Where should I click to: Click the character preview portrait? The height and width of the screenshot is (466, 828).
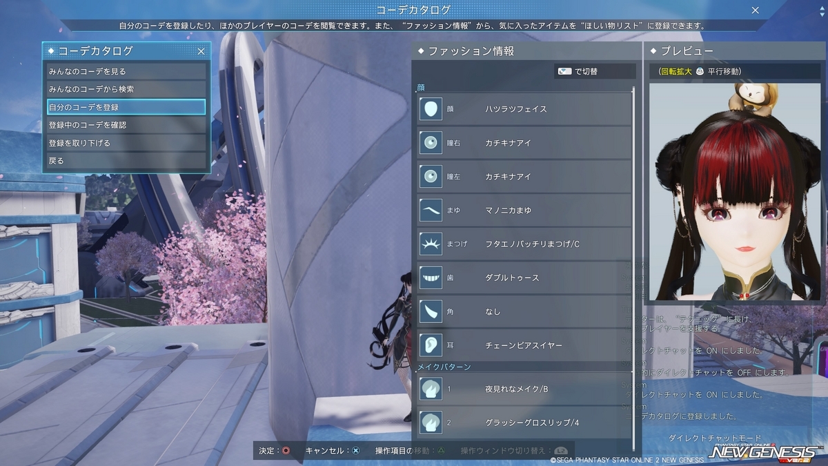point(733,192)
